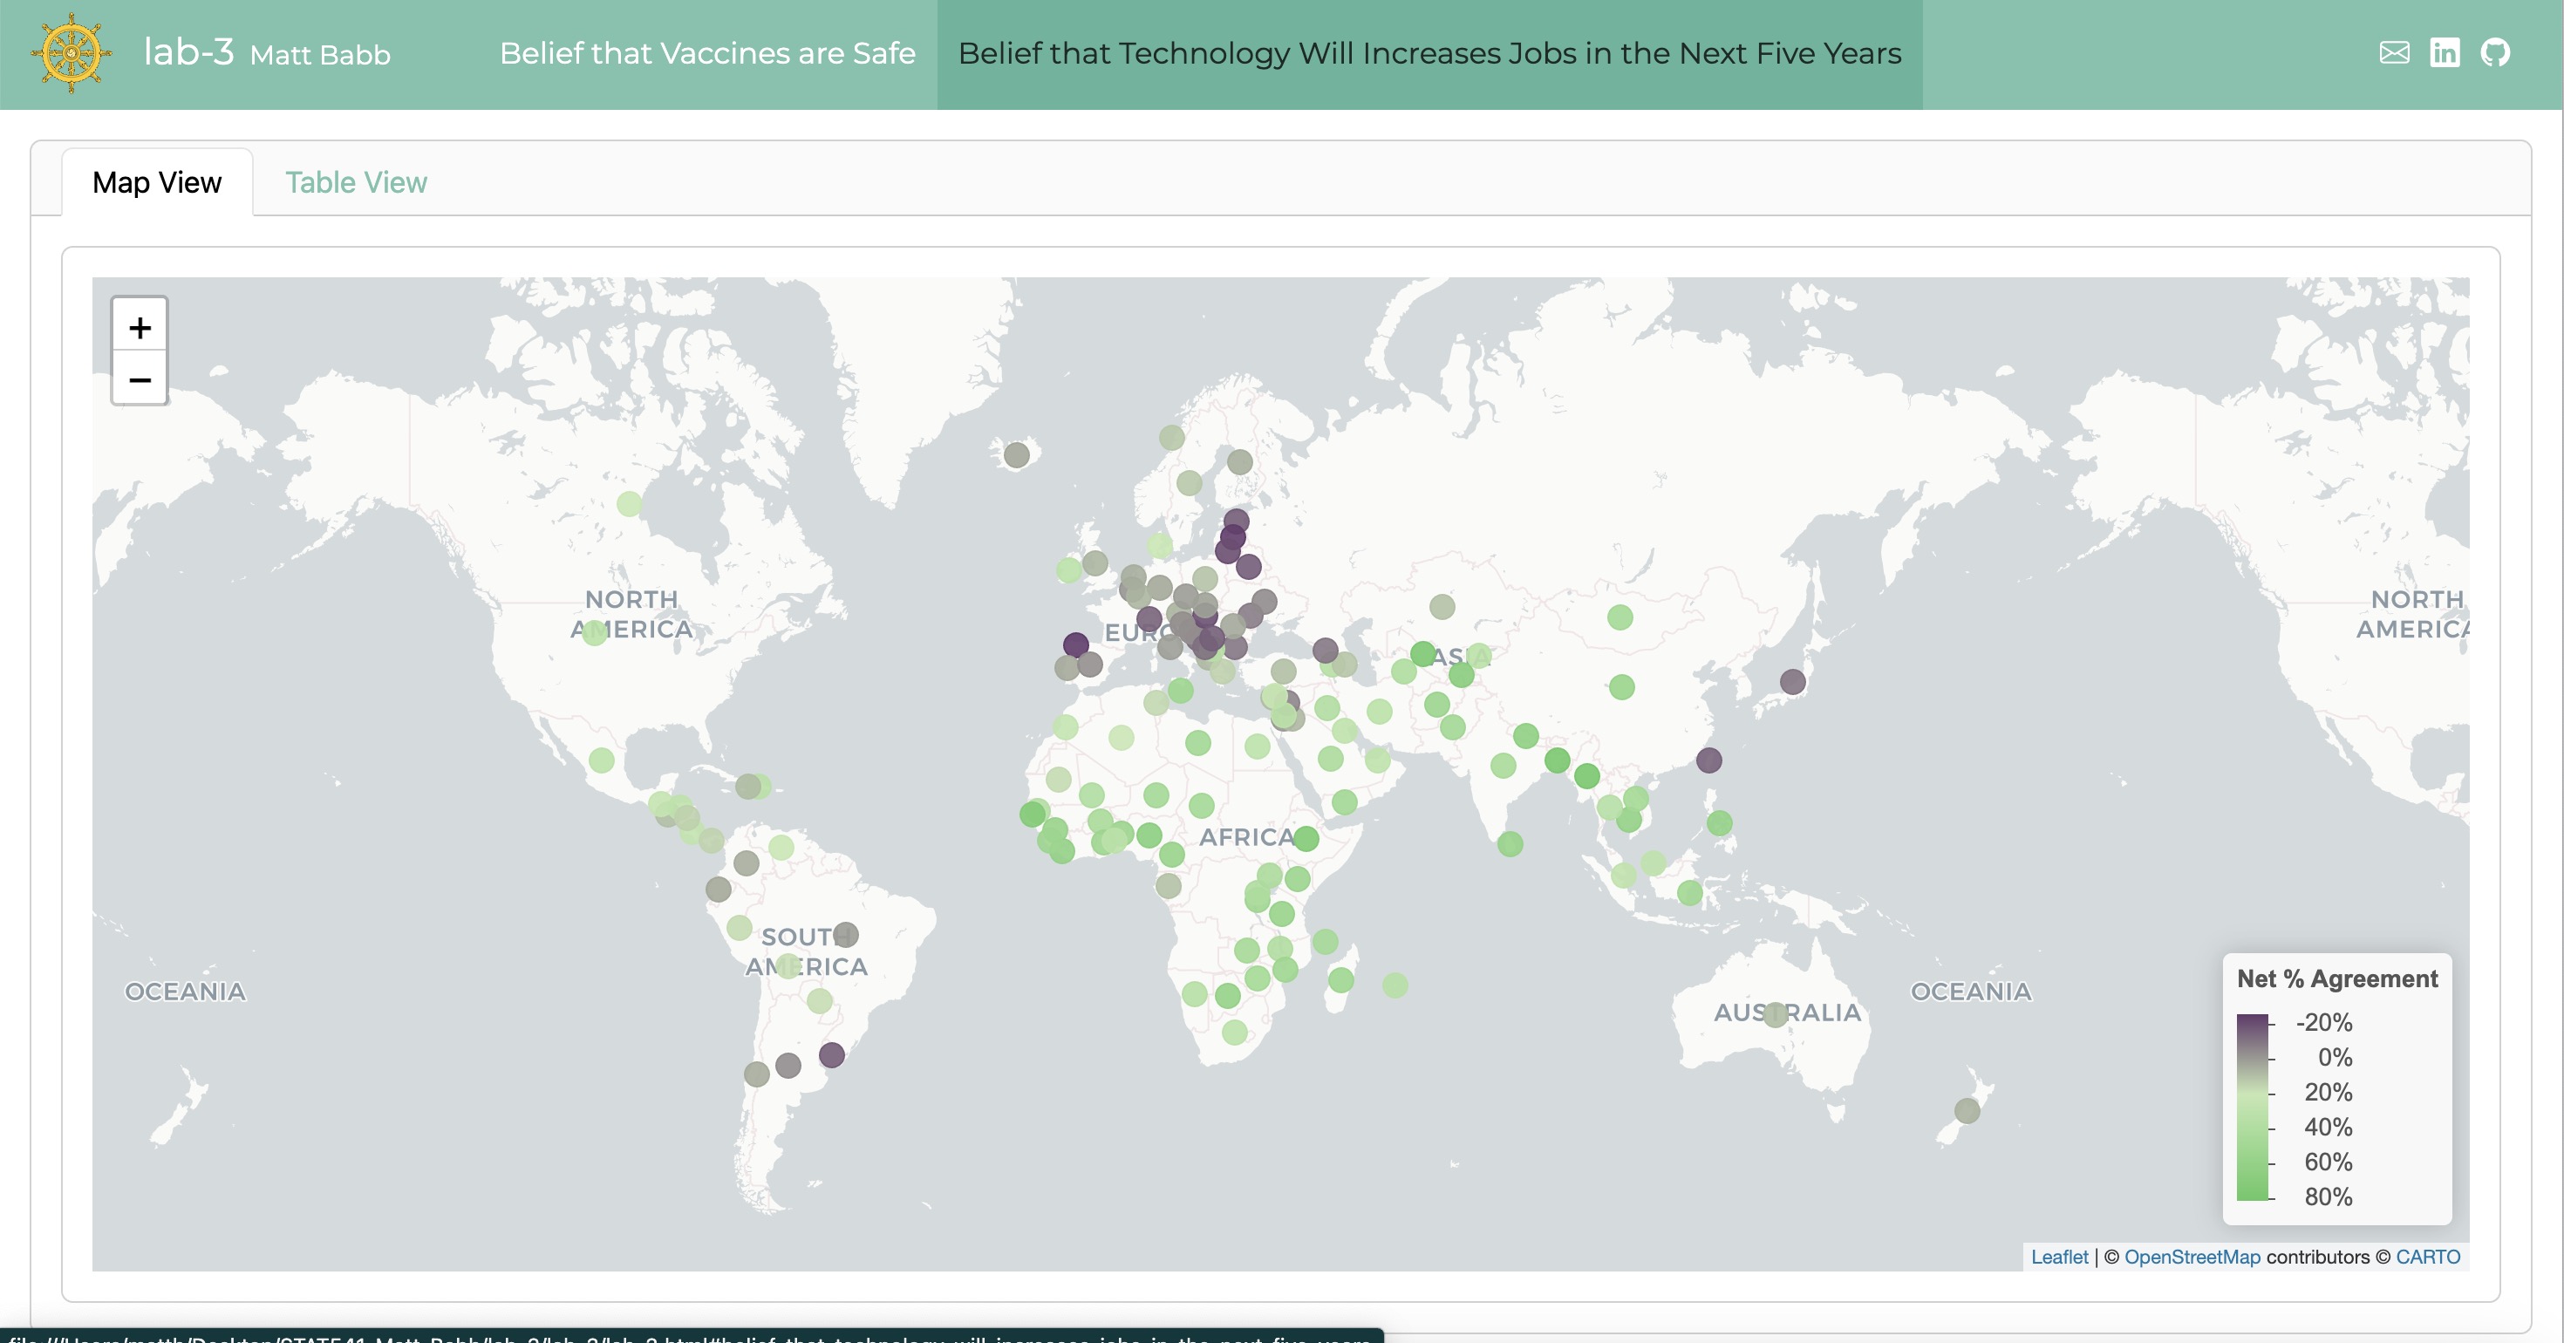Select the New Zealand data marker
2564x1343 pixels.
(x=1967, y=1110)
